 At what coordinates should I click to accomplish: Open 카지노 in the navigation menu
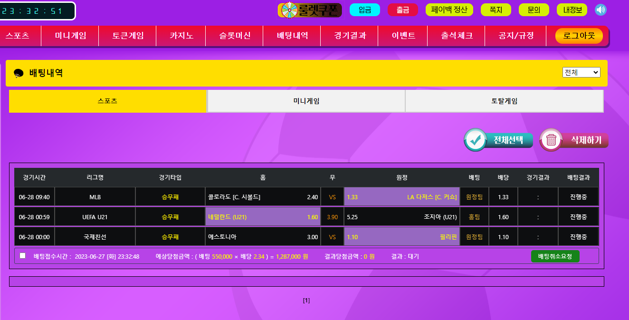pyautogui.click(x=181, y=36)
